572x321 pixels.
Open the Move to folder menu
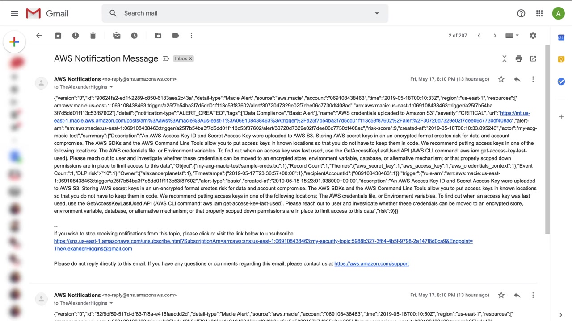(x=158, y=36)
